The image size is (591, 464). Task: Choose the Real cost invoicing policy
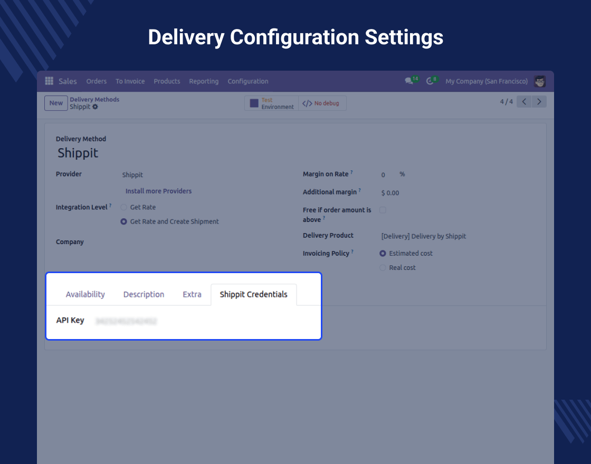[383, 268]
